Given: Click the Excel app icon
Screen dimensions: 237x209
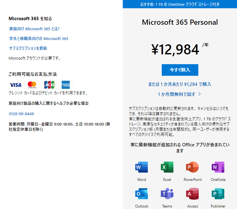Looking at the screenshot, I should click(167, 167).
